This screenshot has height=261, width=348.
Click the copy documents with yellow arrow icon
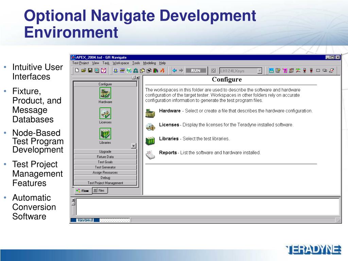coord(142,71)
